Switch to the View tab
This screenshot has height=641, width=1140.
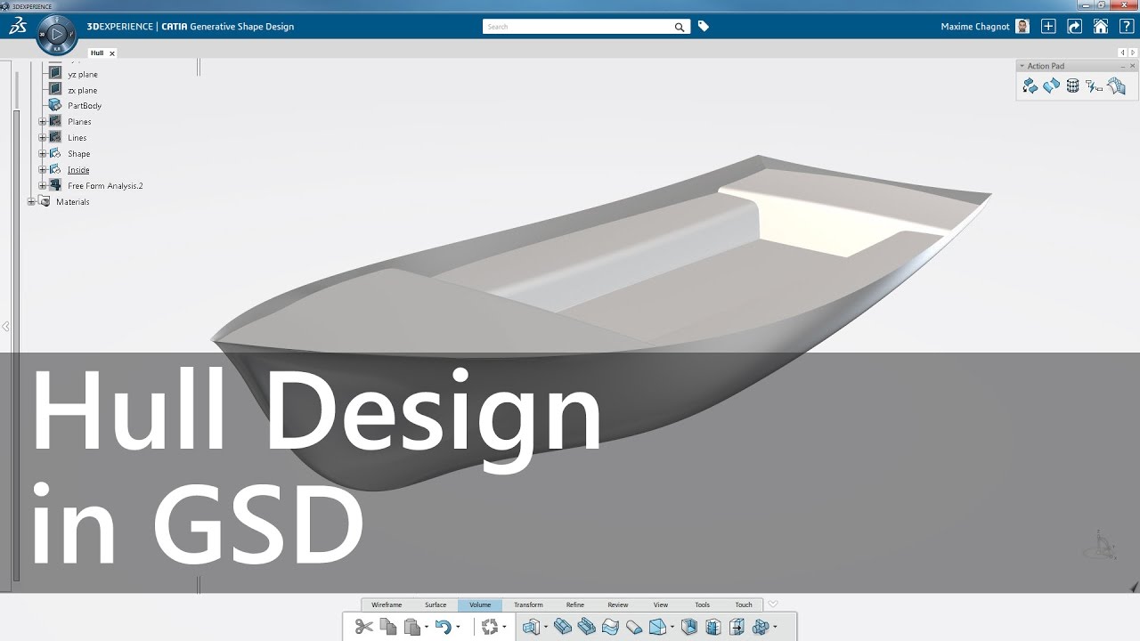661,604
